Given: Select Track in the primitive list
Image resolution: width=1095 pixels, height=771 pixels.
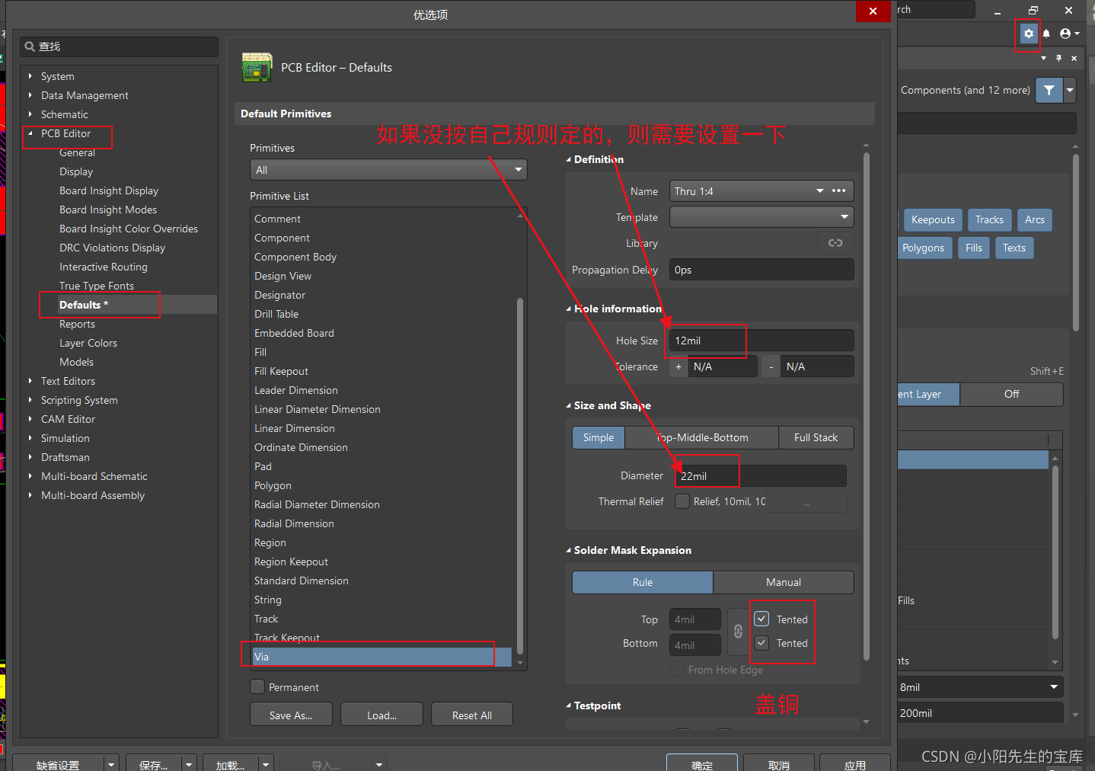Looking at the screenshot, I should tap(266, 619).
